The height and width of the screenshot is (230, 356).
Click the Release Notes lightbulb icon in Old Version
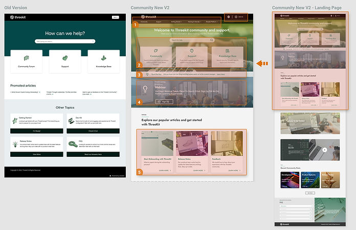15,144
